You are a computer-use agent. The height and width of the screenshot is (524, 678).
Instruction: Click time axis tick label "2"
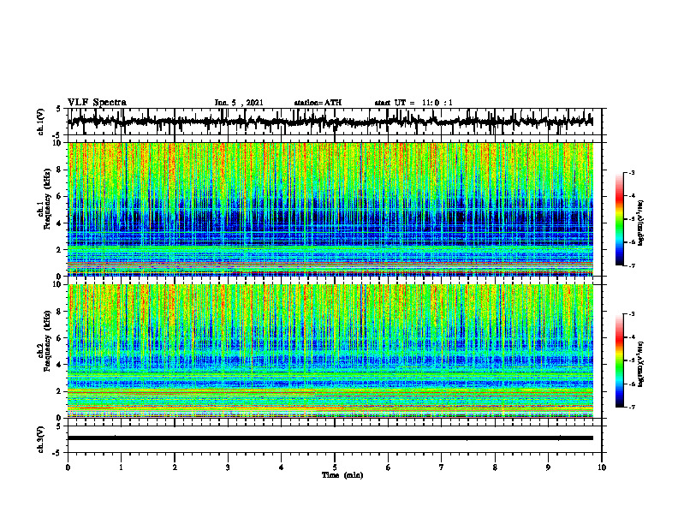click(175, 467)
